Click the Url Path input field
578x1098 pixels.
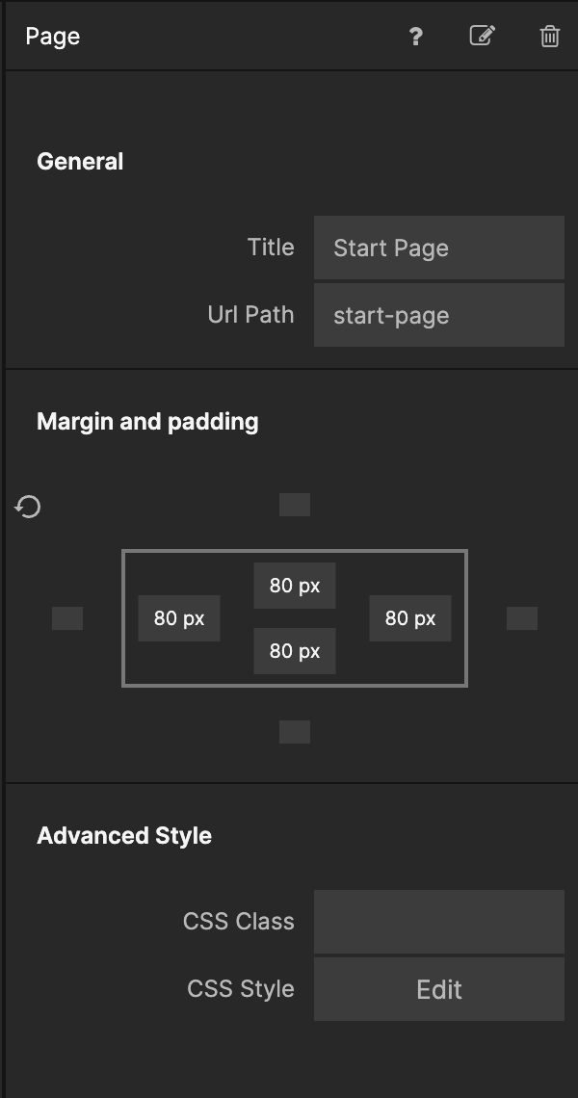[438, 315]
